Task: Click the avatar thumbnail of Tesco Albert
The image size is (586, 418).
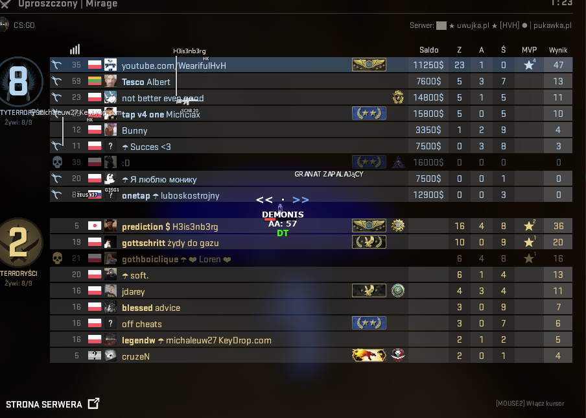Action: point(110,81)
